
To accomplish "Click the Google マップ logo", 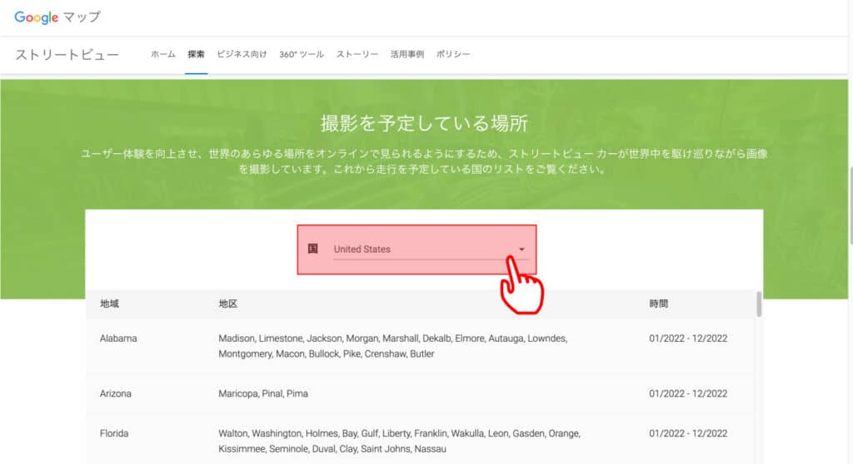I will pyautogui.click(x=57, y=17).
